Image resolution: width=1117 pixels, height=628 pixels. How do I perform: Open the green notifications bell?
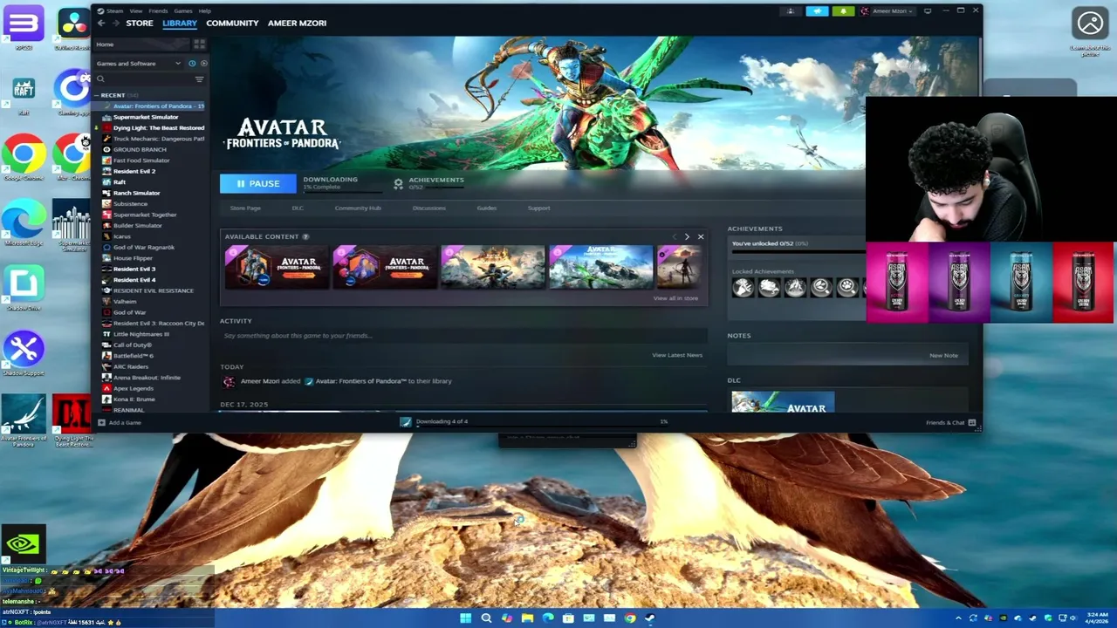[x=843, y=11]
